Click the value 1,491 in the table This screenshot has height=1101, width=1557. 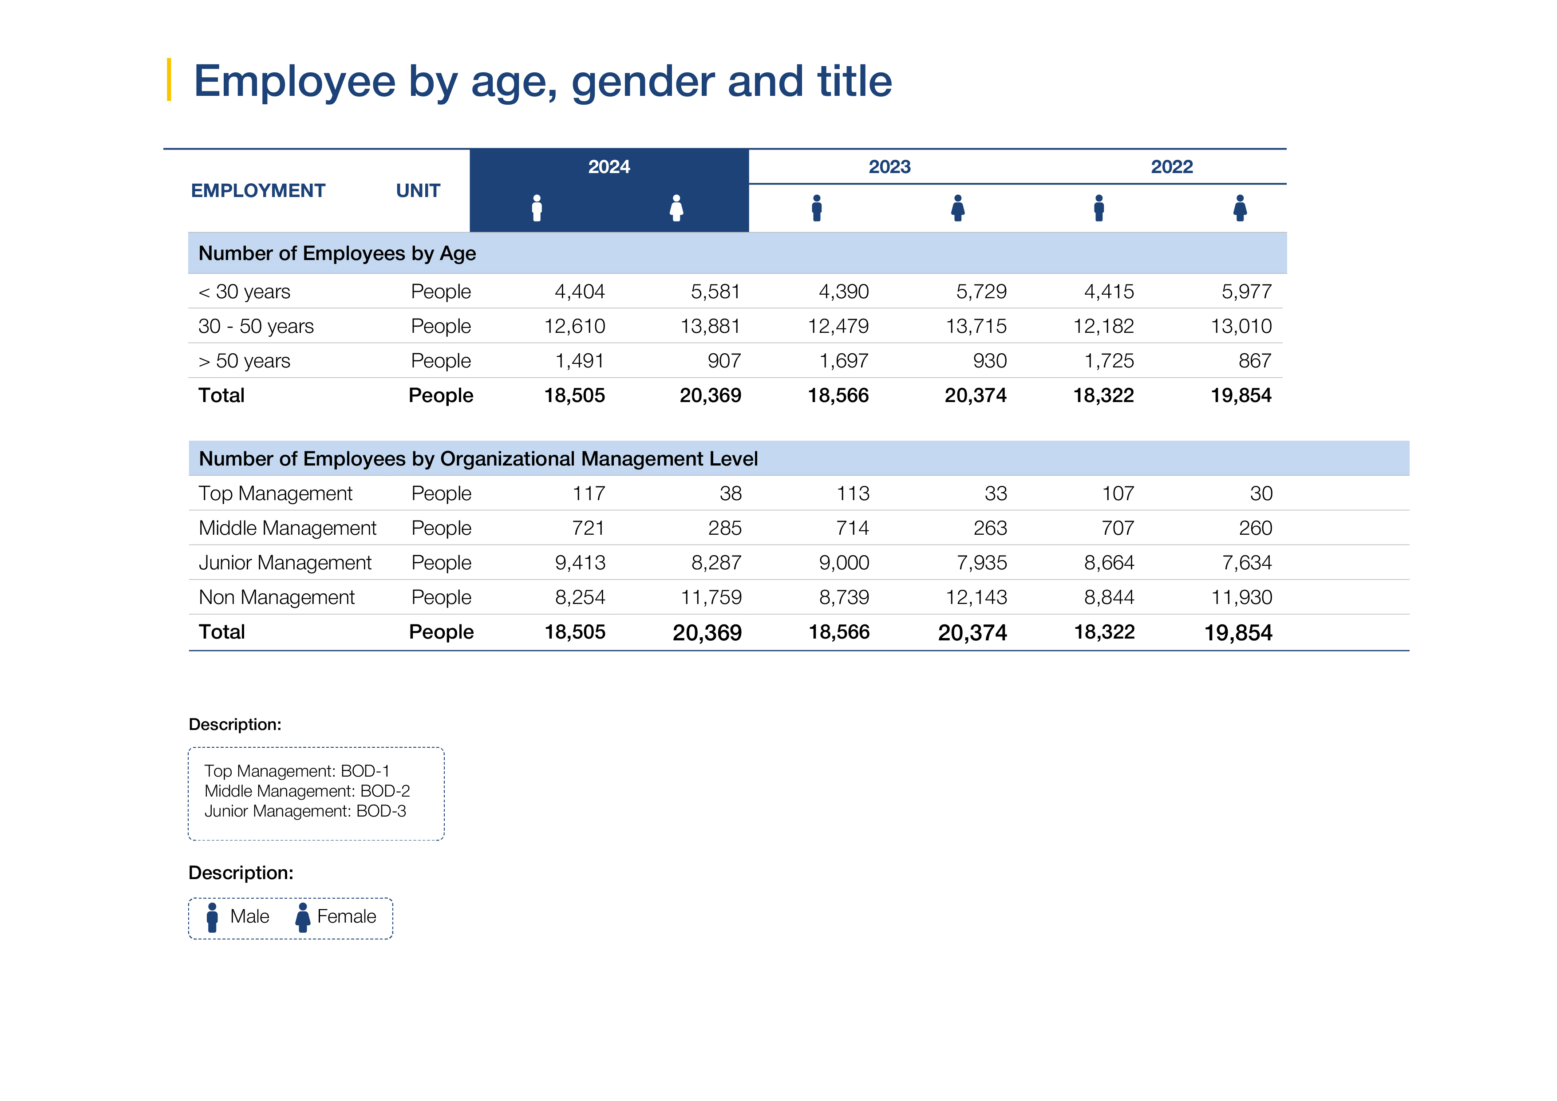(580, 361)
